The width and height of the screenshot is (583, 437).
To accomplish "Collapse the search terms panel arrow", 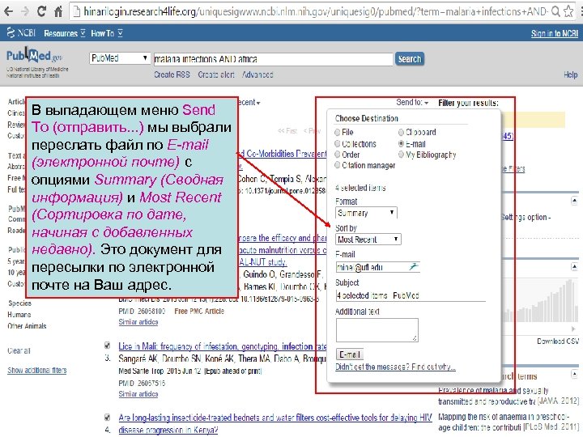I will (x=574, y=373).
